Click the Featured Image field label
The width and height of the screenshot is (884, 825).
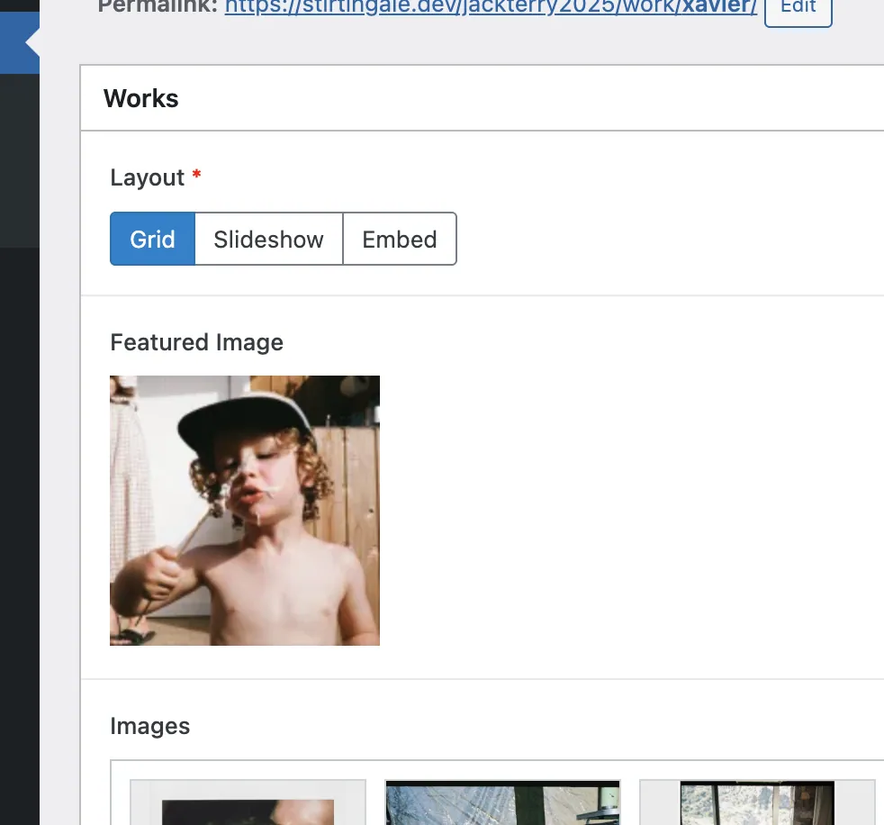[x=196, y=342]
